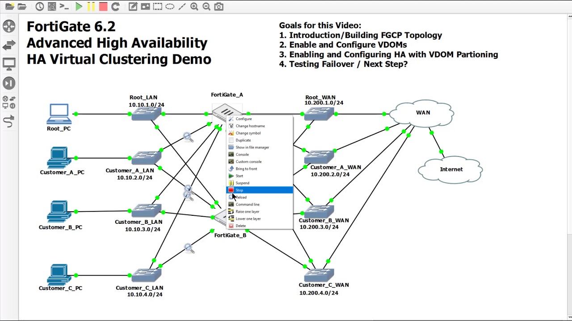The height and width of the screenshot is (321, 572).
Task: Stop all nodes with red square button
Action: [103, 7]
